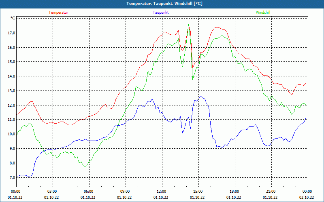Select the 14,0 y-axis value
The height and width of the screenshot is (202, 324).
pos(12,76)
